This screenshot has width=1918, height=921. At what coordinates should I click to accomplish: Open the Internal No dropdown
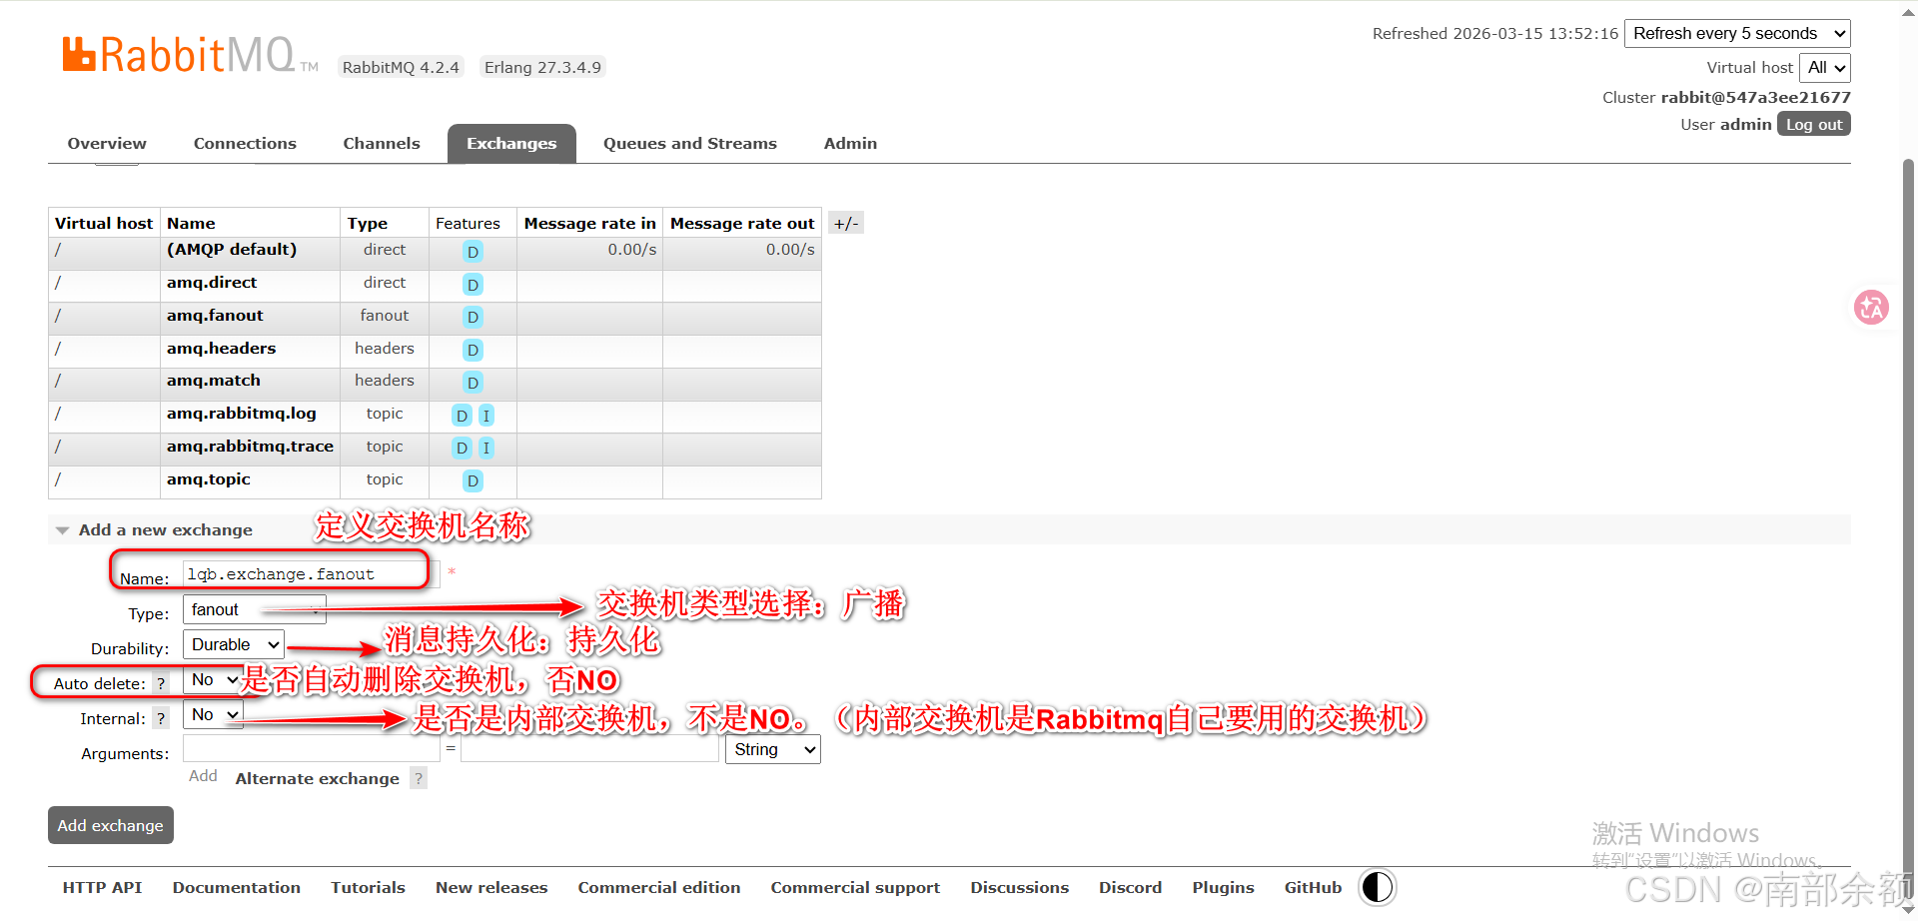tap(213, 715)
